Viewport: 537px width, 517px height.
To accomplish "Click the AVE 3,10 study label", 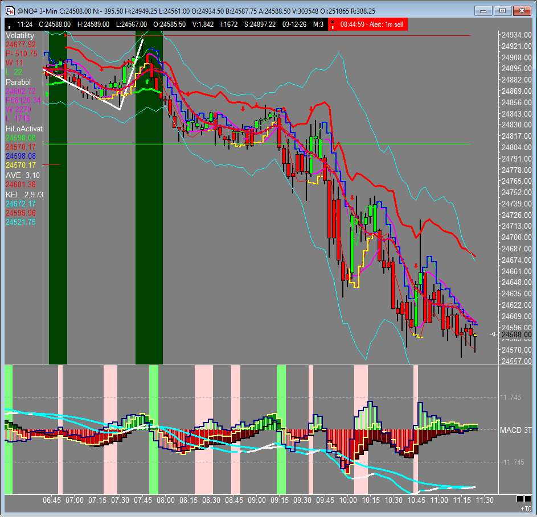I will (23, 175).
